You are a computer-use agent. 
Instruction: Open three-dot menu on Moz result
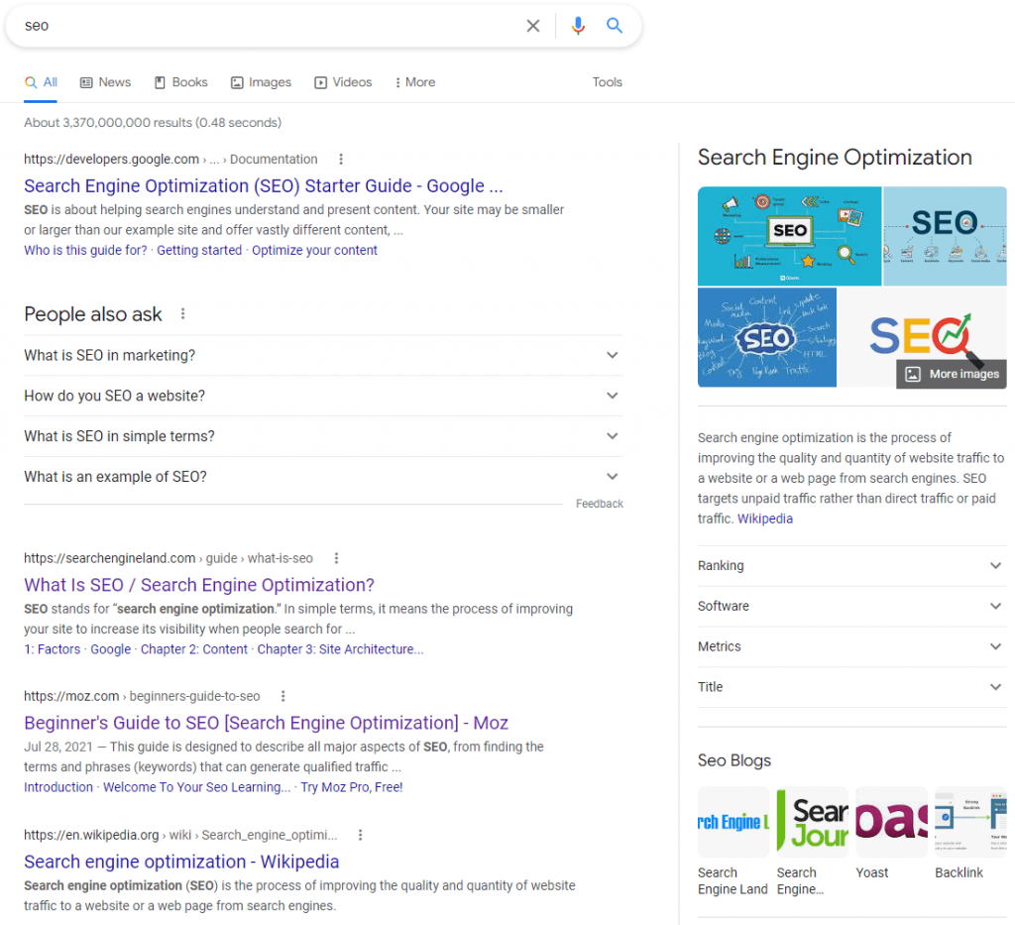coord(283,696)
